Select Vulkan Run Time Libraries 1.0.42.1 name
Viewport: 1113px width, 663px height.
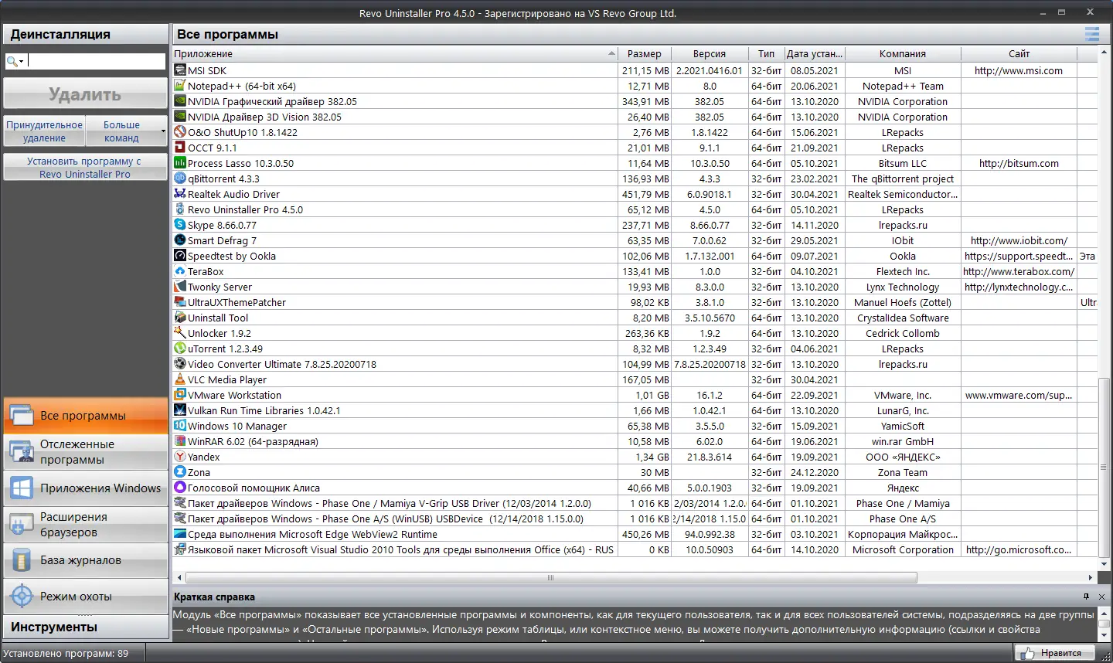coord(264,410)
